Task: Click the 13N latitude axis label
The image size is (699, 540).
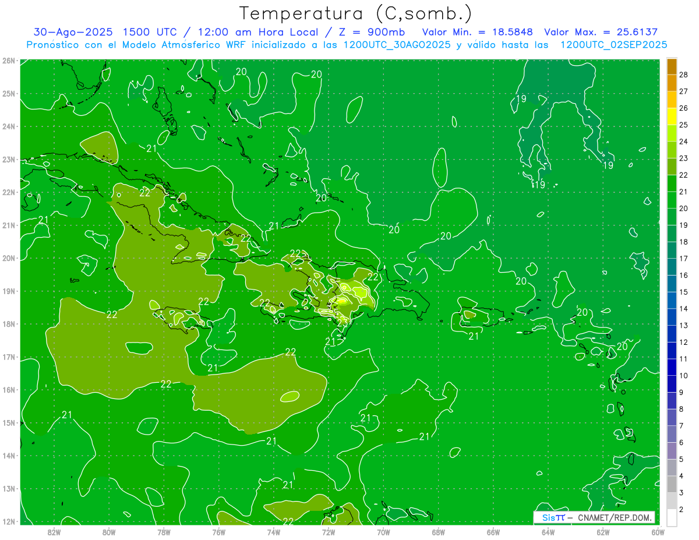Action: coord(8,489)
